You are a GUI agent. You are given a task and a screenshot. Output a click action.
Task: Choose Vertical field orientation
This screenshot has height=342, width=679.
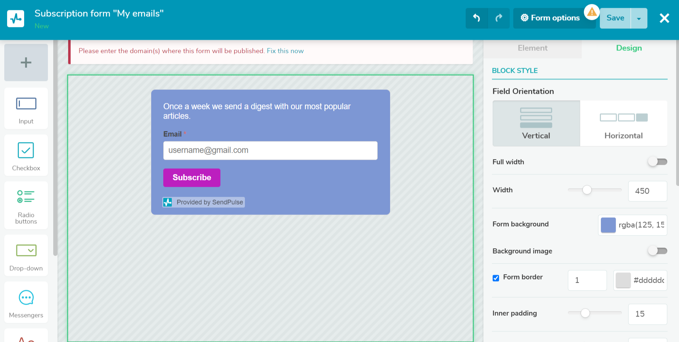pos(536,123)
